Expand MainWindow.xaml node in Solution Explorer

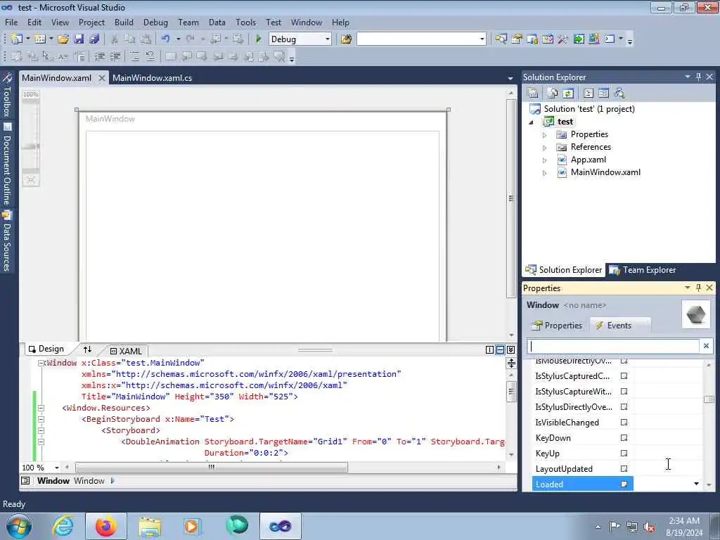coord(545,173)
